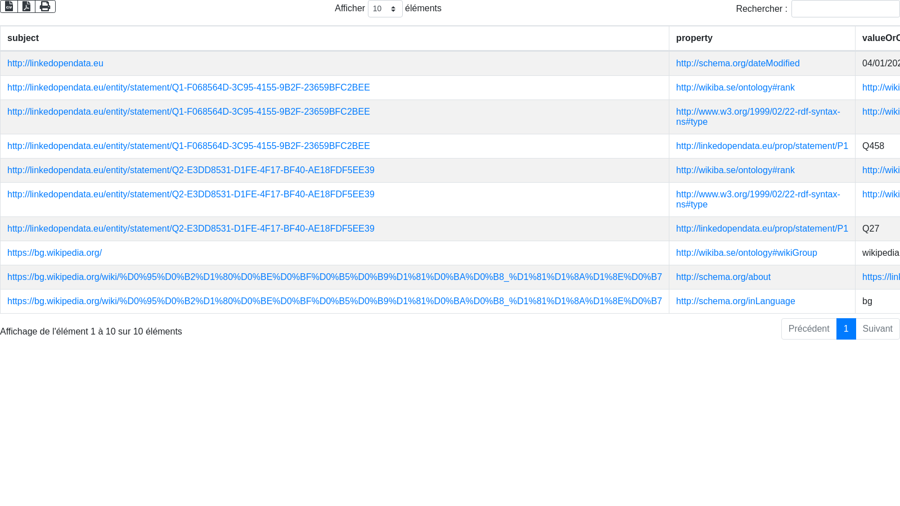Go to Suivant page

[877, 329]
